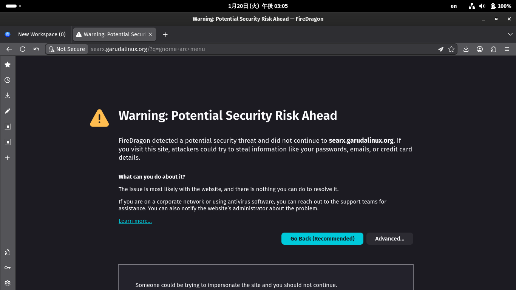Reload the current page
This screenshot has height=290, width=516.
click(23, 49)
